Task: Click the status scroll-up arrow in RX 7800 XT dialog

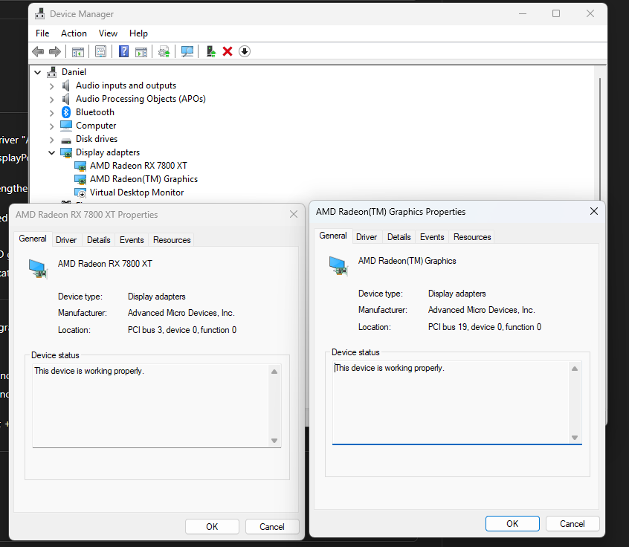Action: click(x=274, y=372)
